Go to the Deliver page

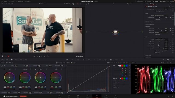115,96
